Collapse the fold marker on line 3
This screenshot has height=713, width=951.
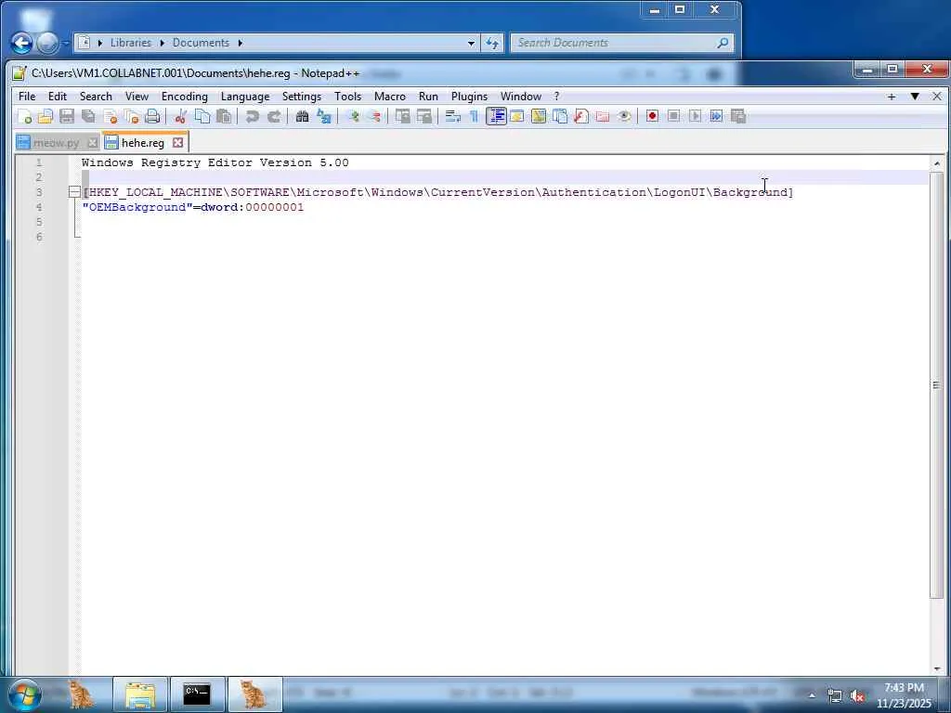coord(74,192)
